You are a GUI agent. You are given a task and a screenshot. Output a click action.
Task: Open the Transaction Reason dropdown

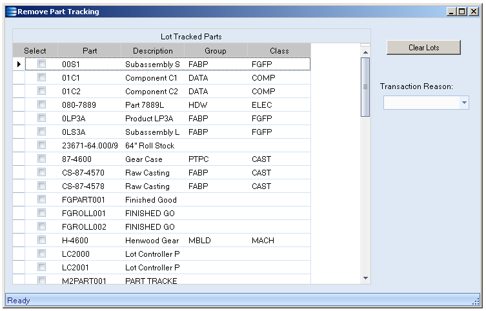[464, 103]
